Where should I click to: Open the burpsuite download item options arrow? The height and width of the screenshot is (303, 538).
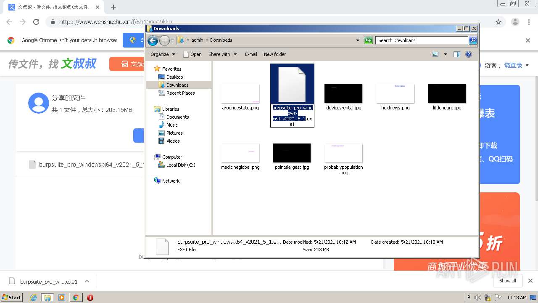[x=87, y=281]
